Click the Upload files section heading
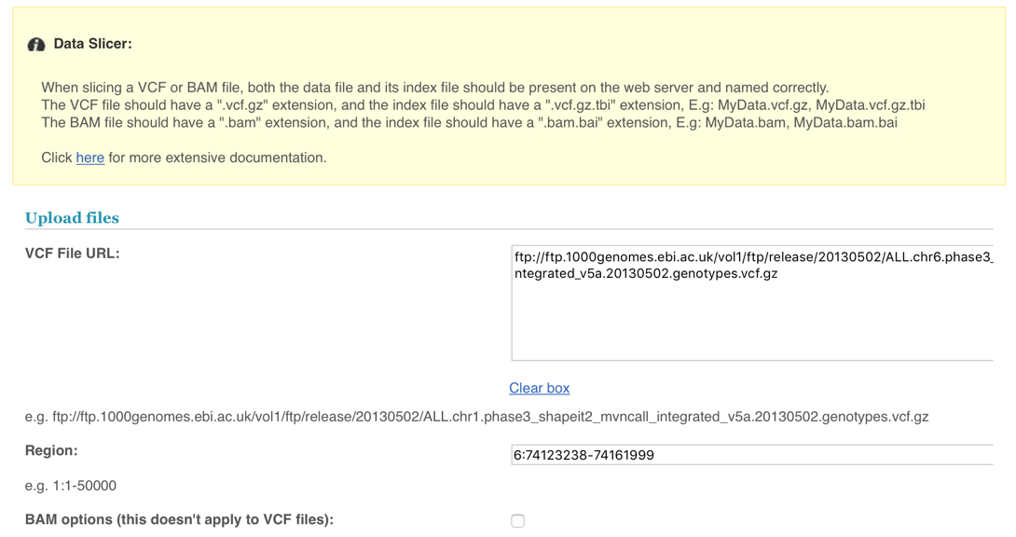Image resolution: width=1016 pixels, height=537 pixels. click(72, 217)
